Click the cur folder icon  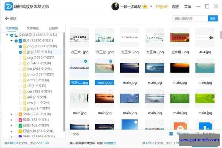click(x=25, y=92)
